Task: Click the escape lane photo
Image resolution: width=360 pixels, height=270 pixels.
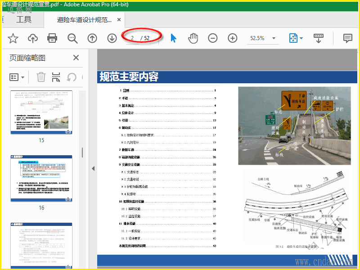Action: [295, 126]
